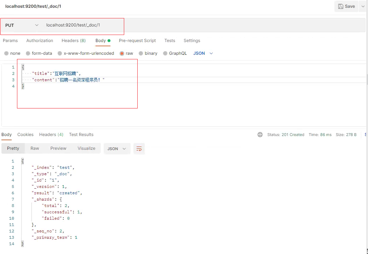
Task: Open the PUT method dropdown
Action: (x=22, y=25)
